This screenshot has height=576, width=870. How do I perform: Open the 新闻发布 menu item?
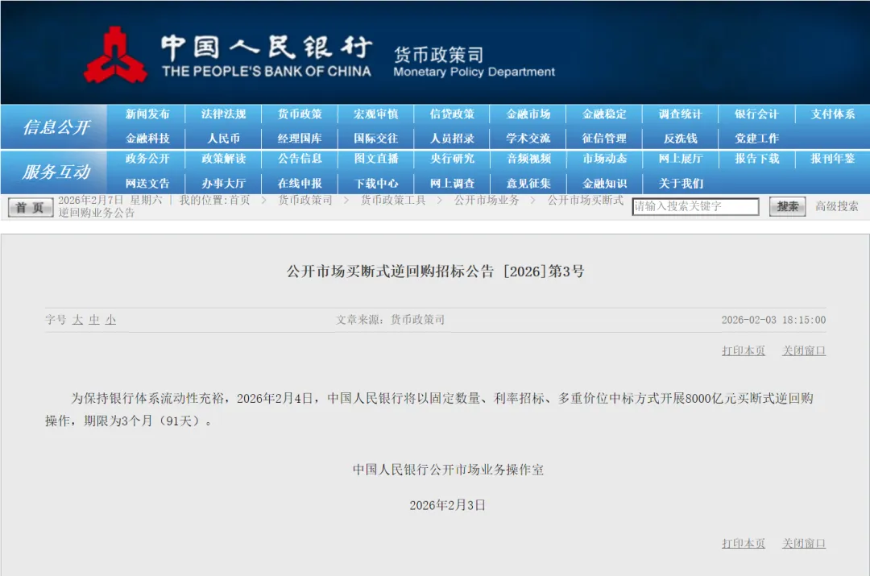pyautogui.click(x=147, y=114)
